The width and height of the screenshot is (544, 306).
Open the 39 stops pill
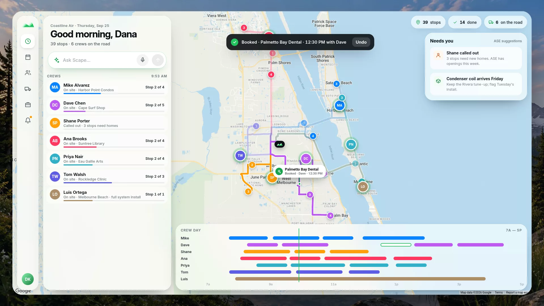coord(428,22)
